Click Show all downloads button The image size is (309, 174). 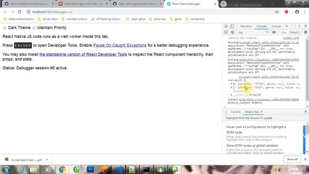[x=292, y=159]
